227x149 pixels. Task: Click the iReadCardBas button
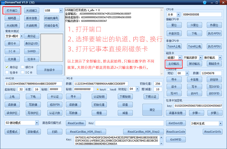point(76,123)
